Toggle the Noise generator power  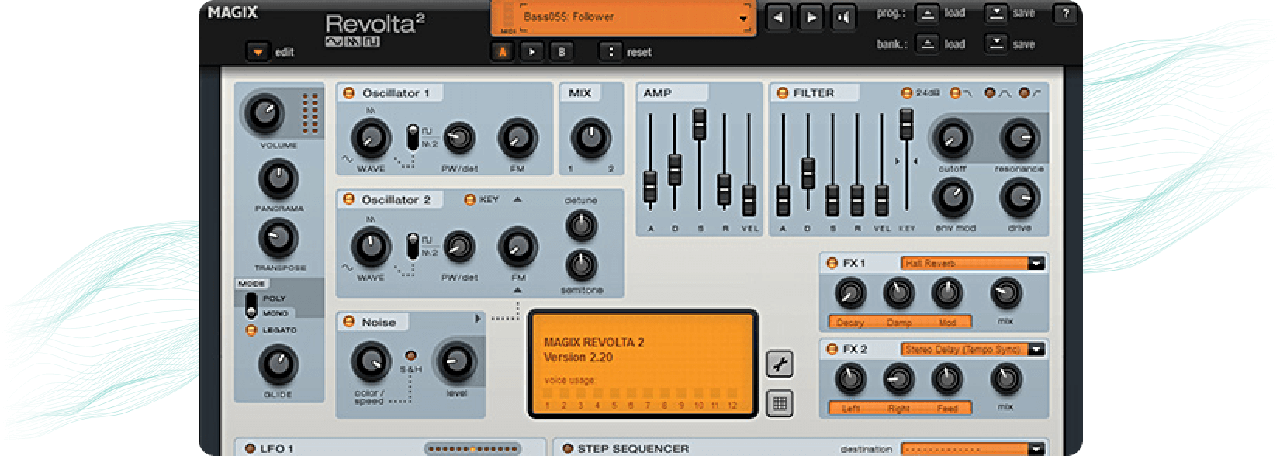pos(349,322)
